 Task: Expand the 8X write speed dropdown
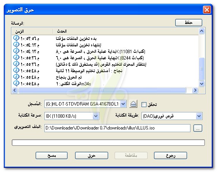[96, 116]
